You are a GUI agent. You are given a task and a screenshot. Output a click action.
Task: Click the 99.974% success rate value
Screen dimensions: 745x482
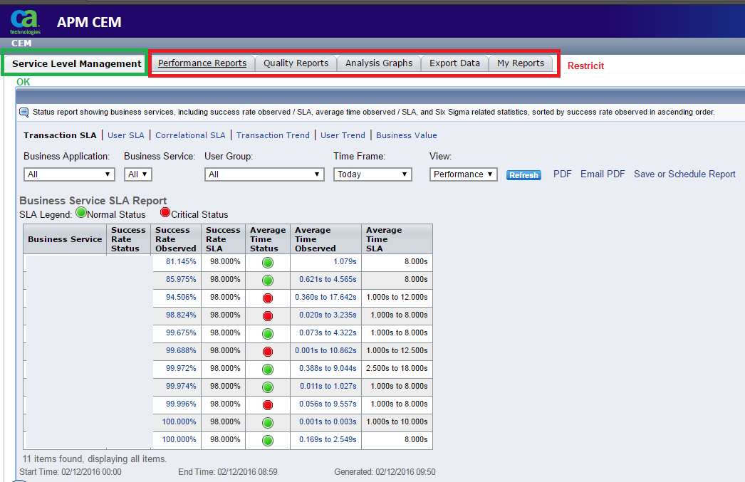pyautogui.click(x=181, y=386)
